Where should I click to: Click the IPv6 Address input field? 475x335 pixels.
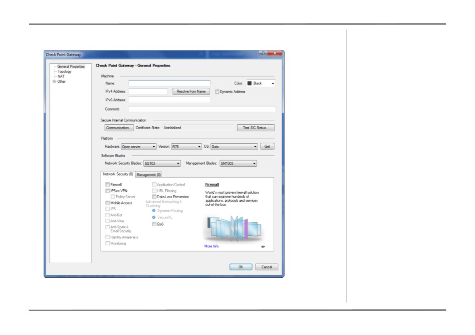(x=169, y=100)
